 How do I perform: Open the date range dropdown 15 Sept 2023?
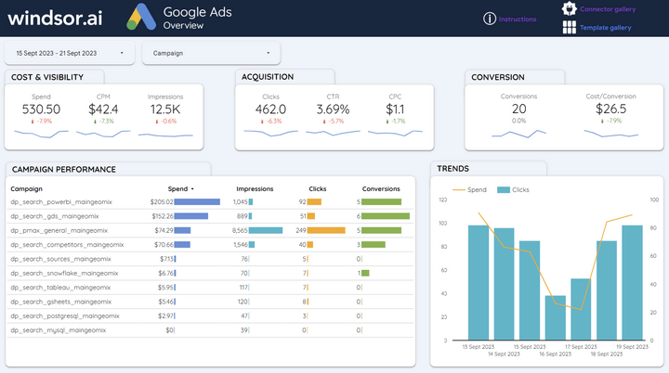pyautogui.click(x=70, y=53)
